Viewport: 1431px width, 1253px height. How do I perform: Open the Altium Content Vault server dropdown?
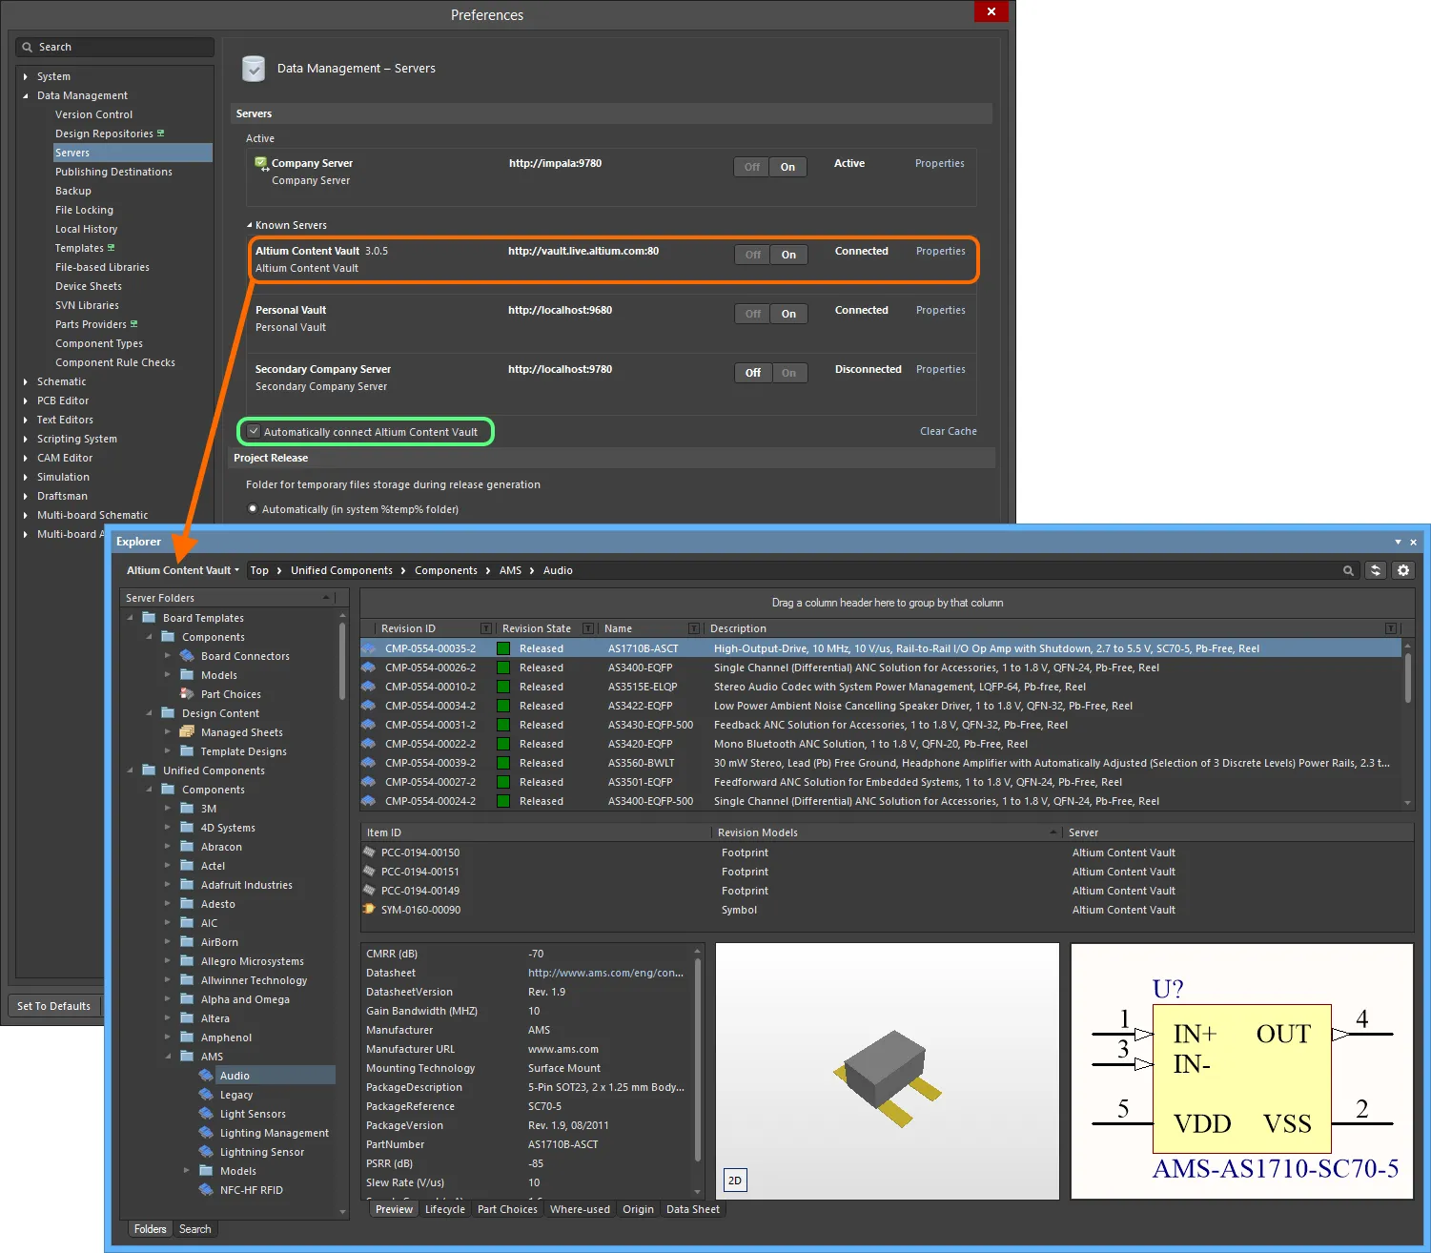(x=183, y=570)
